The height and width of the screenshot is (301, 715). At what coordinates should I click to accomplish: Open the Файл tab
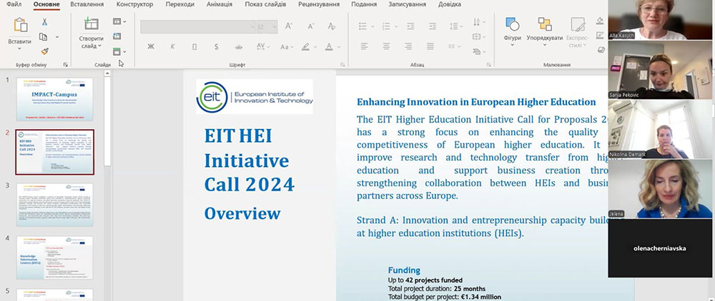click(x=14, y=4)
